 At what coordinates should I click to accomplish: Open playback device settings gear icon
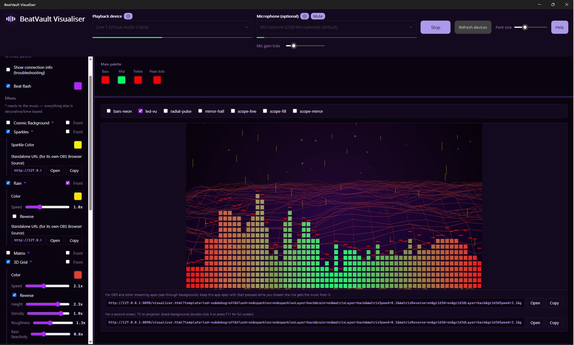tap(128, 16)
